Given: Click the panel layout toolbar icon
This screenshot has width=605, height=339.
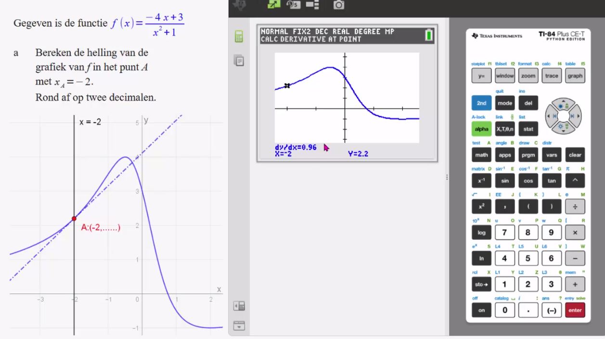Looking at the screenshot, I should click(312, 4).
